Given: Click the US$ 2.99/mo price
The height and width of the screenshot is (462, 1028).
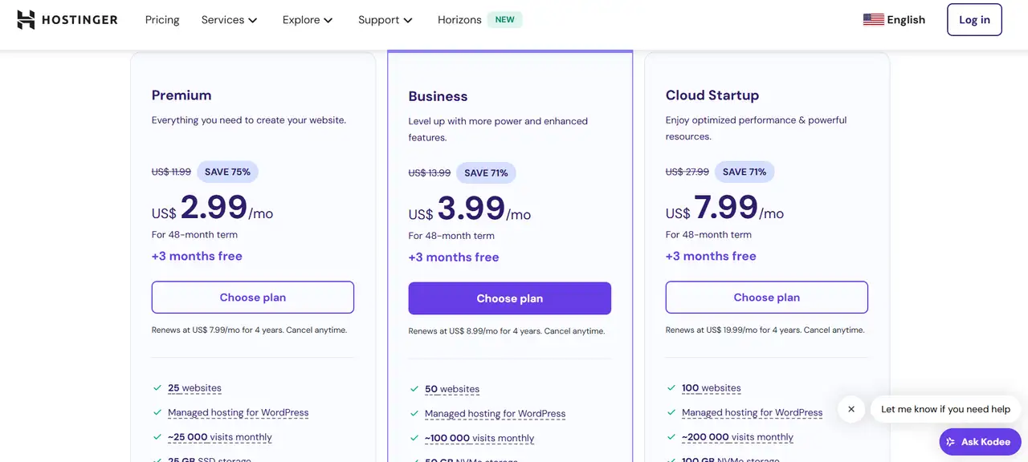Looking at the screenshot, I should click(x=213, y=208).
